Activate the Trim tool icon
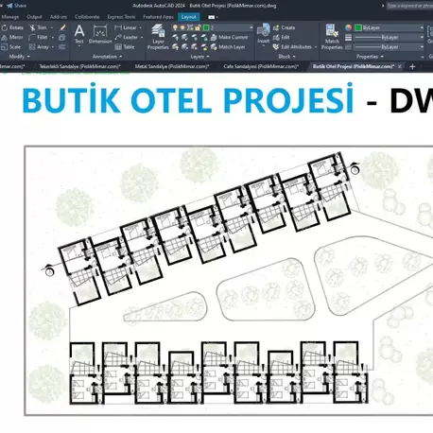This screenshot has height=433, width=433. 32,27
